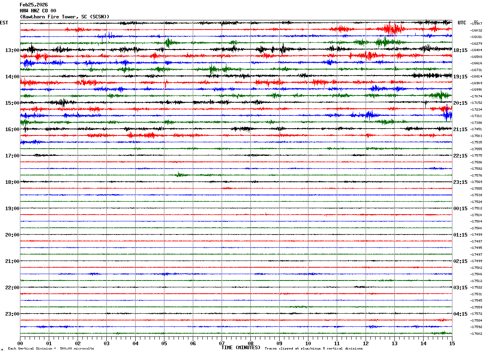Click the -17592 DC offset value

coord(476,327)
